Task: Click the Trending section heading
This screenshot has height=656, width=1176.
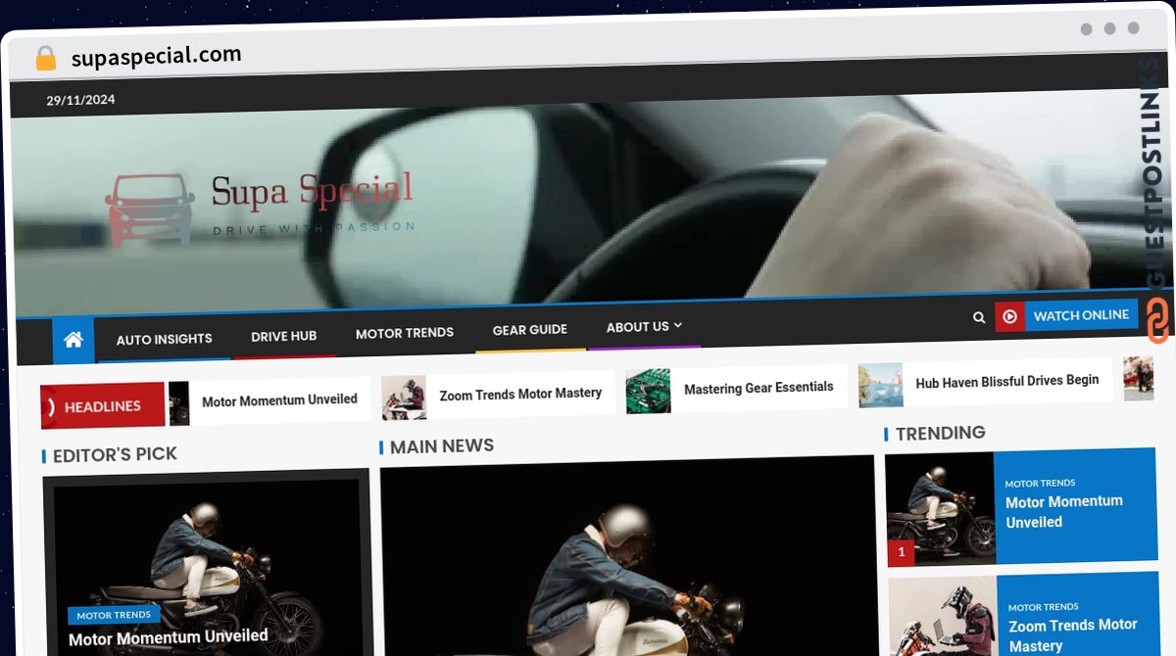Action: tap(940, 433)
